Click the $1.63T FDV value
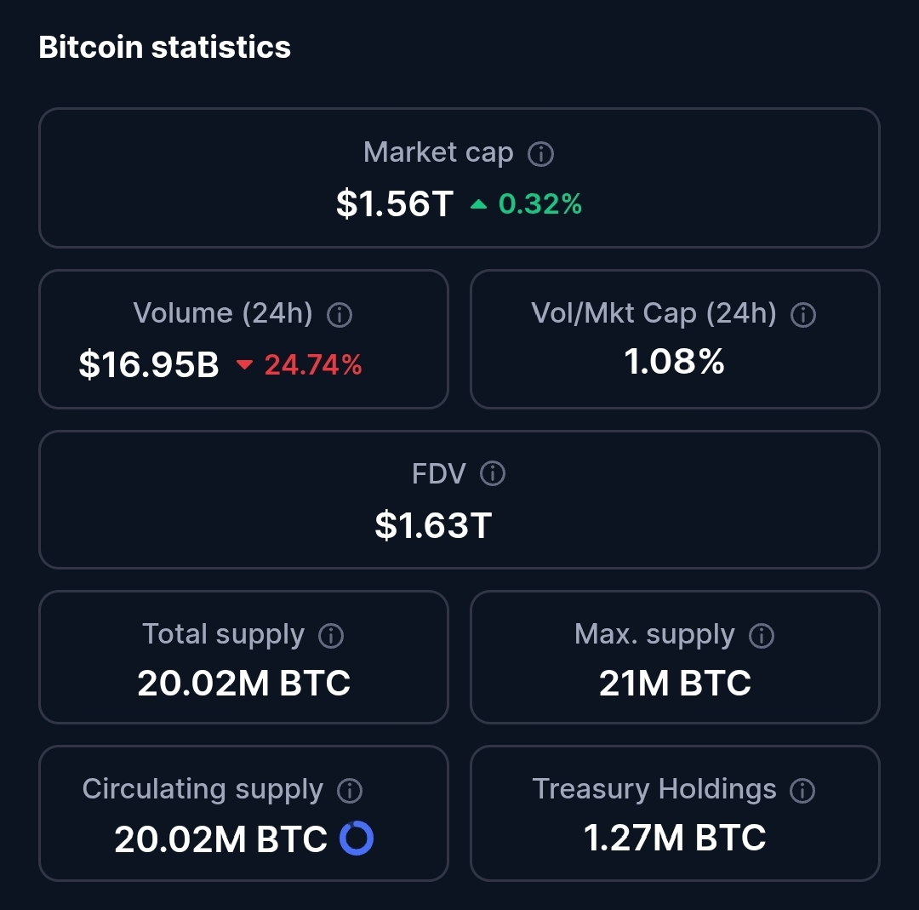919x910 pixels. [433, 525]
